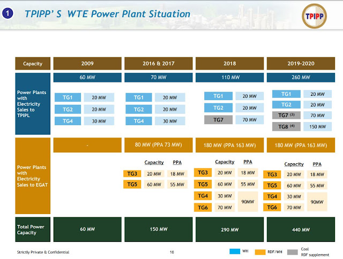Click TG1 blue box under 2016 & 2017
Viewport: 343px width, 259px height.
pyautogui.click(x=139, y=97)
